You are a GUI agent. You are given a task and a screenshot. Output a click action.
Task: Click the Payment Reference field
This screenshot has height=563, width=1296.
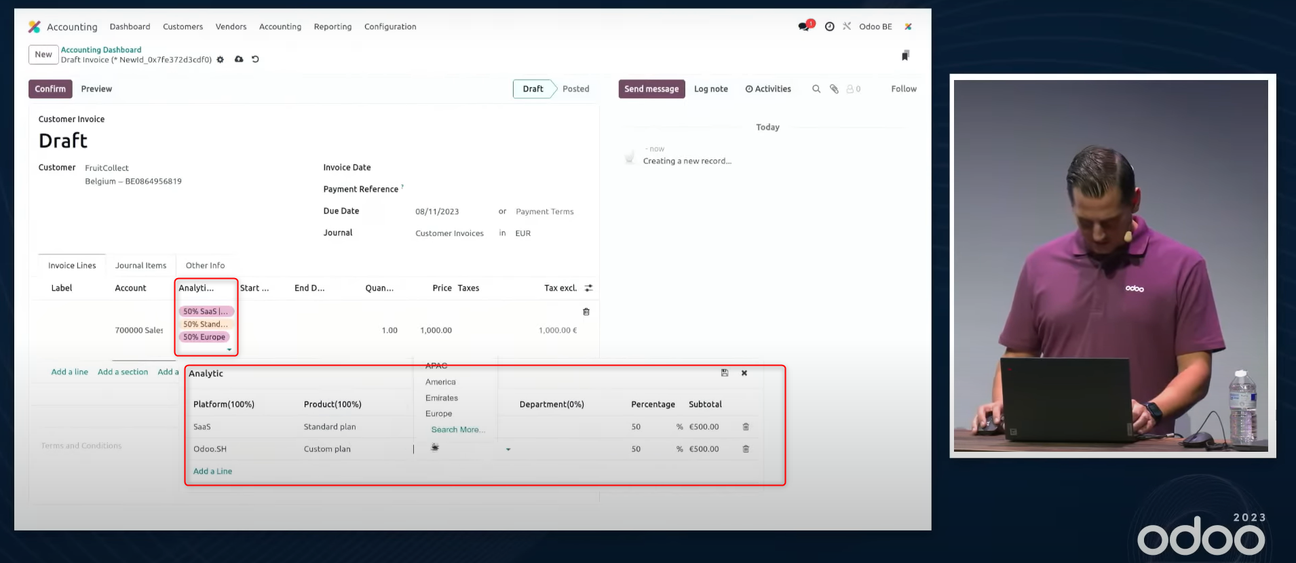coord(500,189)
